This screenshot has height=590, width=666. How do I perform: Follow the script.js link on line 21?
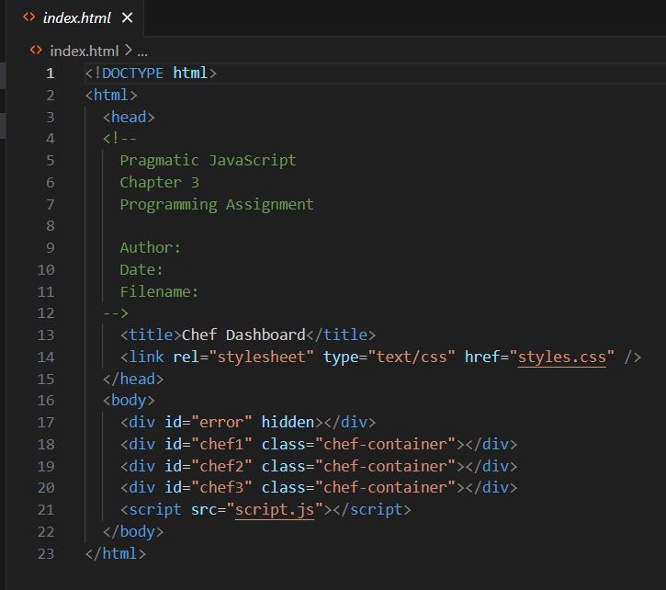[274, 509]
